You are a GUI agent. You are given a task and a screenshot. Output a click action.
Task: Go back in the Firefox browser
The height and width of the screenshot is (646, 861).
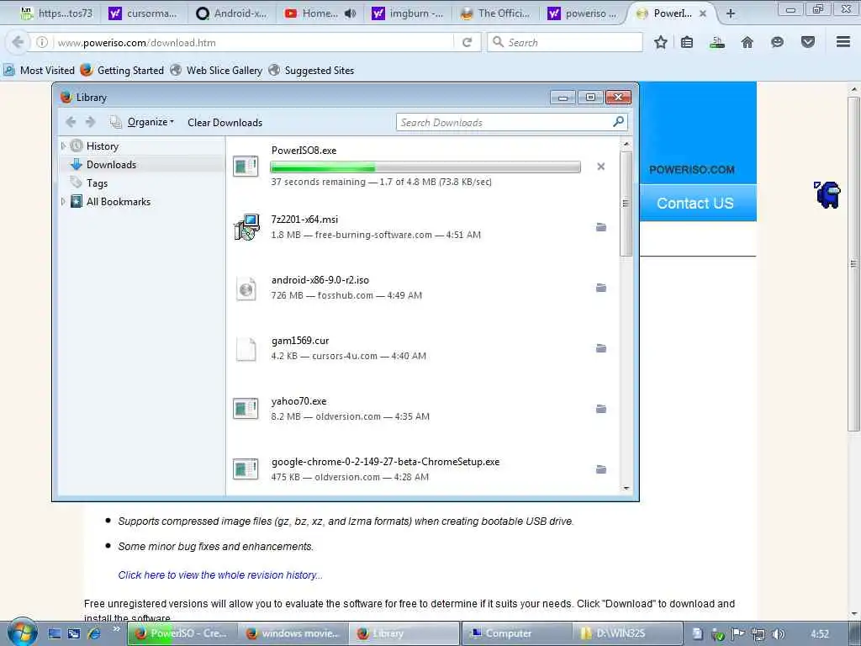18,42
